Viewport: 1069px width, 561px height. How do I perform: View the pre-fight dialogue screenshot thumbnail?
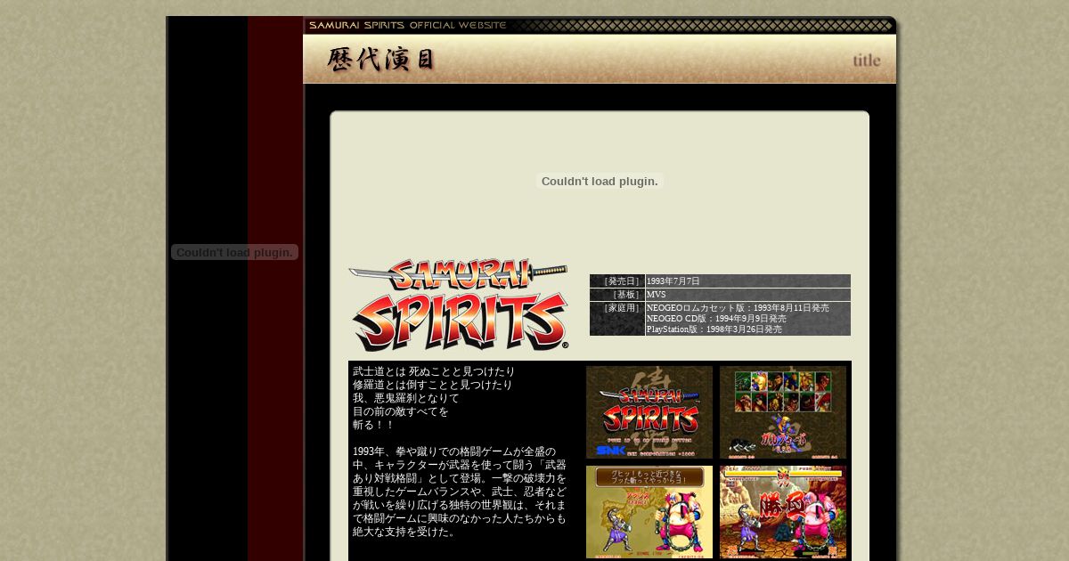(x=649, y=512)
